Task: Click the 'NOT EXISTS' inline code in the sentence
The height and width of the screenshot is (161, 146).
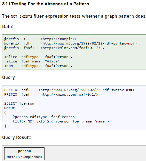Action: coord(21,16)
